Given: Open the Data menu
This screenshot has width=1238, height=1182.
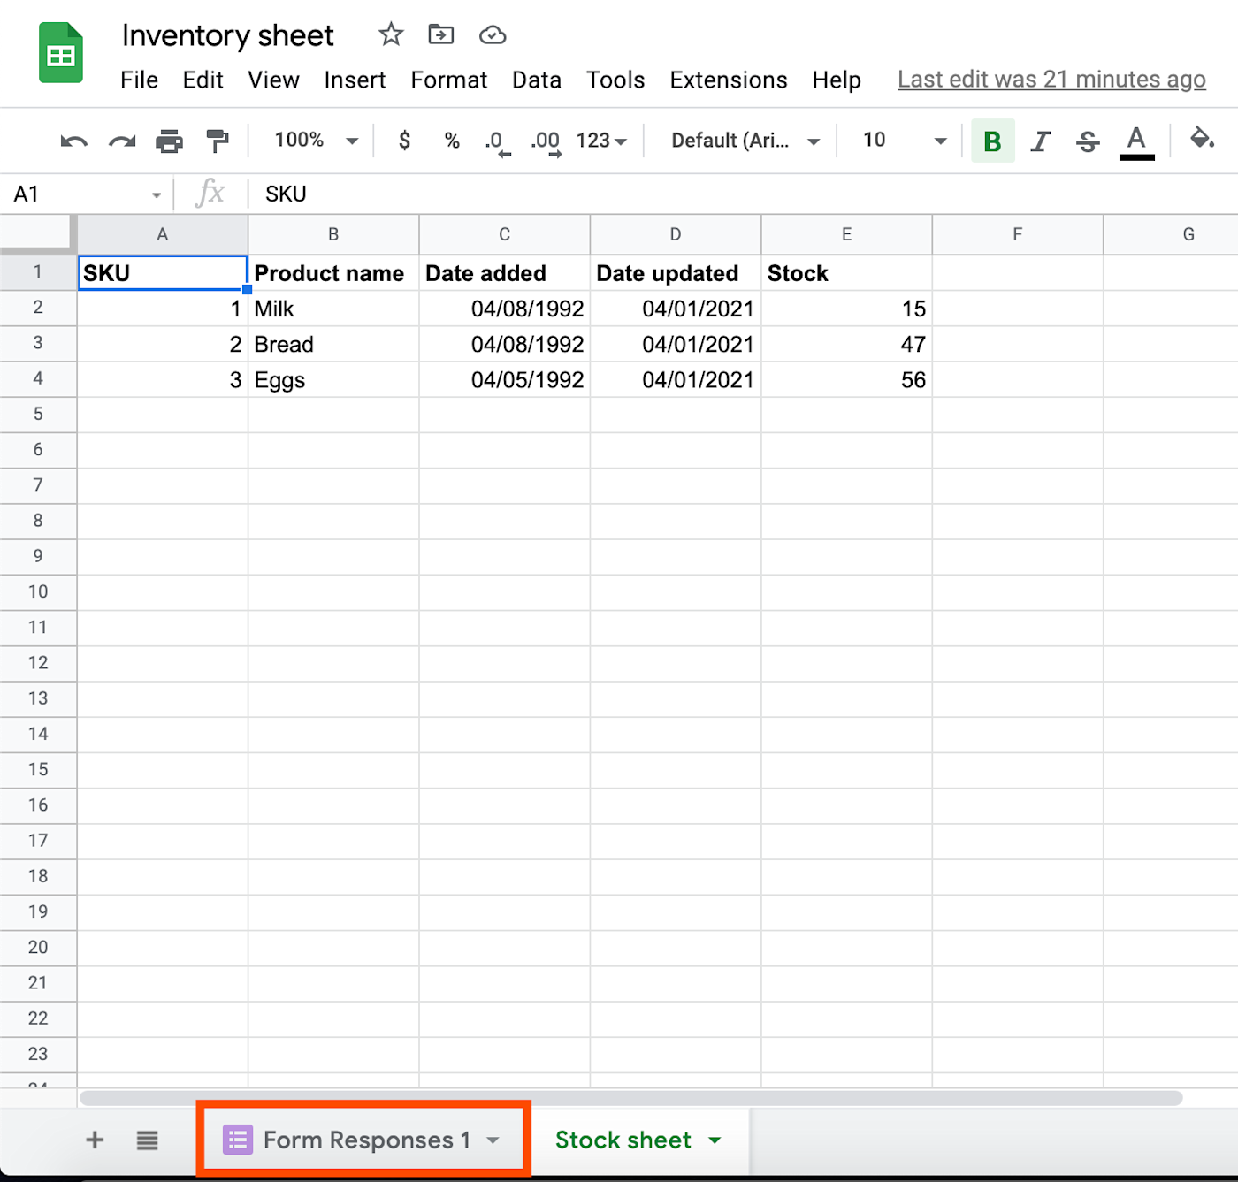Looking at the screenshot, I should (x=536, y=80).
